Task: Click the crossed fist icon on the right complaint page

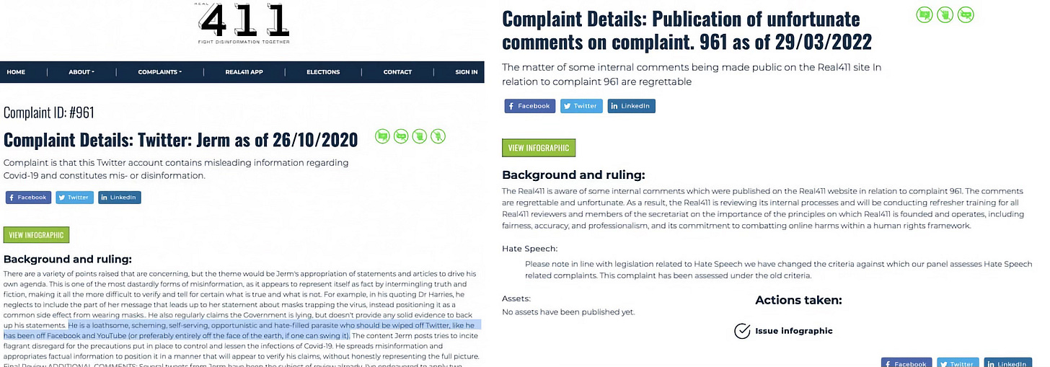Action: [x=945, y=14]
